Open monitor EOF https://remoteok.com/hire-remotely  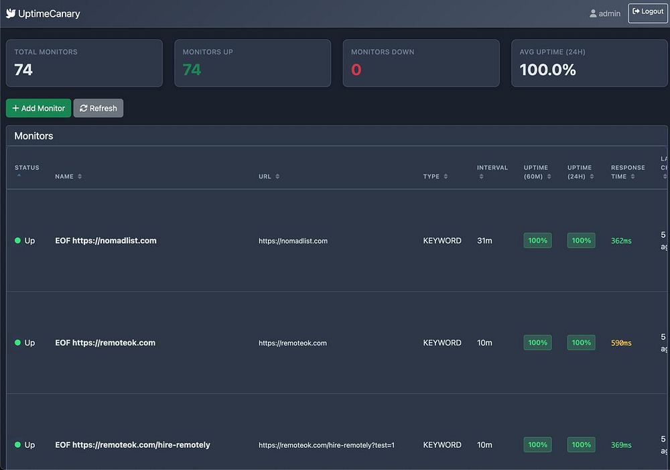tap(133, 445)
